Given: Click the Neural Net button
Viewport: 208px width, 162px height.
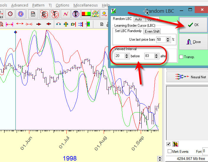Looking at the screenshot, I should [x=187, y=77].
